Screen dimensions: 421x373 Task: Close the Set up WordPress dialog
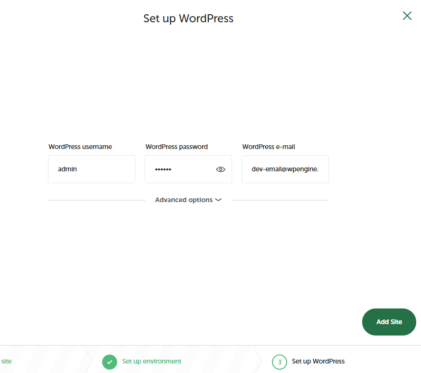coord(407,16)
